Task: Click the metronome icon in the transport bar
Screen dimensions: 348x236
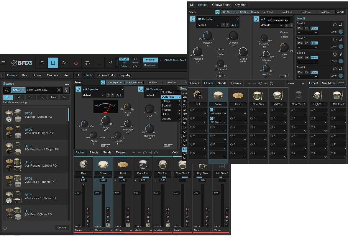Action: 110,63
